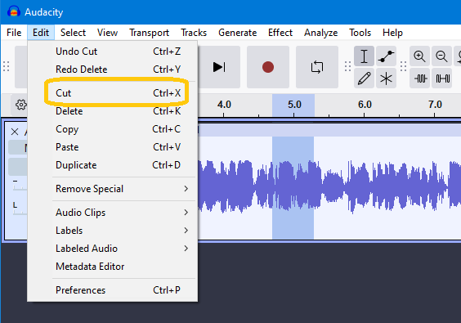Screen dimensions: 461x323
Task: Open the Analyze menu
Action: click(x=320, y=33)
